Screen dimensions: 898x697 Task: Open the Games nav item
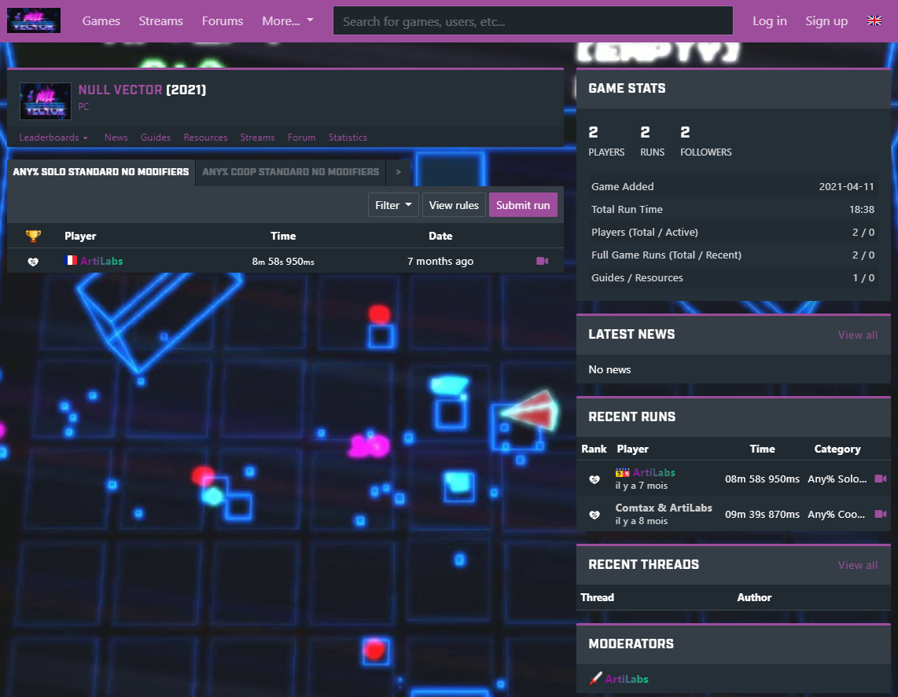point(101,20)
